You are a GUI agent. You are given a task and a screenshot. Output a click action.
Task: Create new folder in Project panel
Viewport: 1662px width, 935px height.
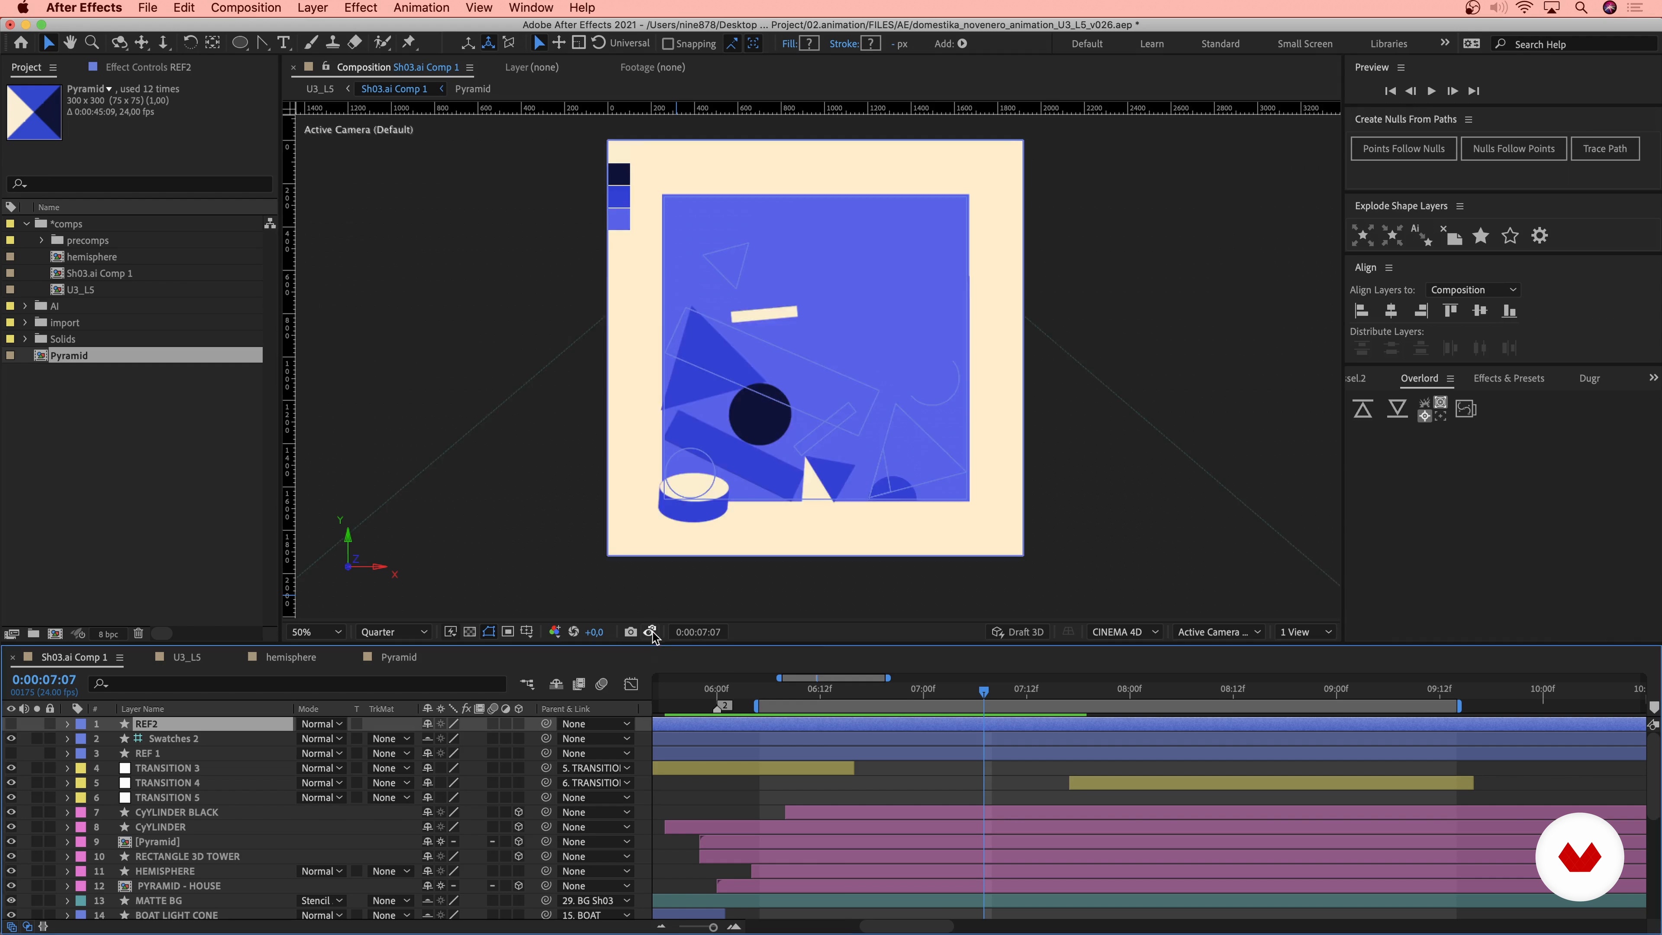34,634
